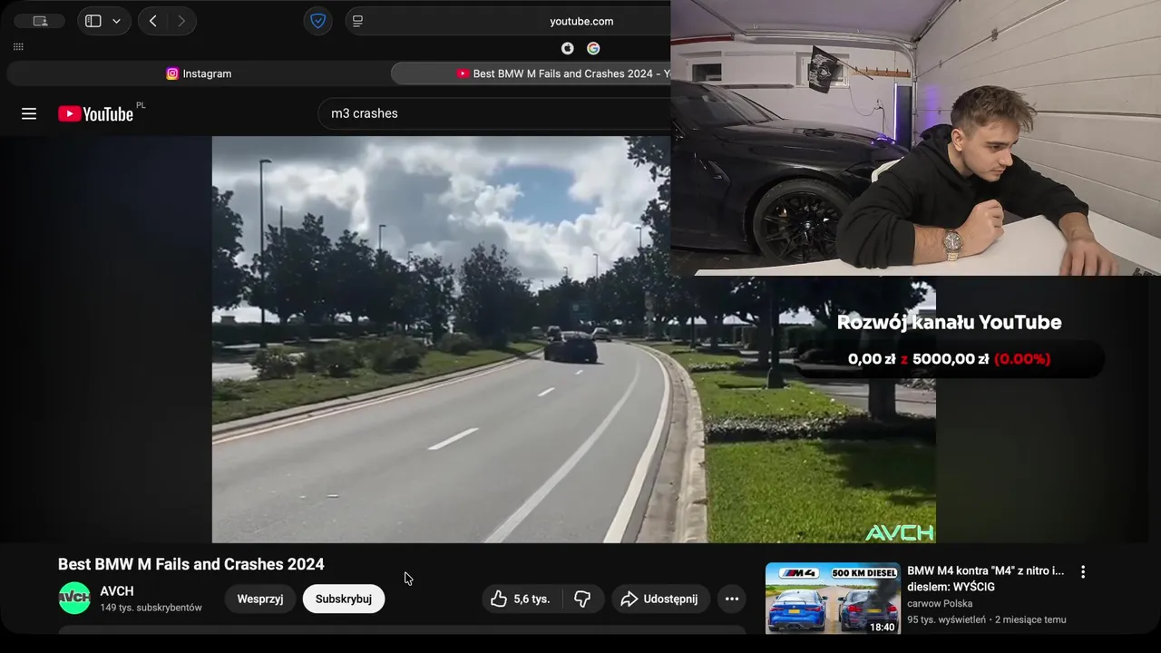Open the BMW M4 kontra recommended thumbnail
This screenshot has width=1161, height=653.
(x=833, y=598)
